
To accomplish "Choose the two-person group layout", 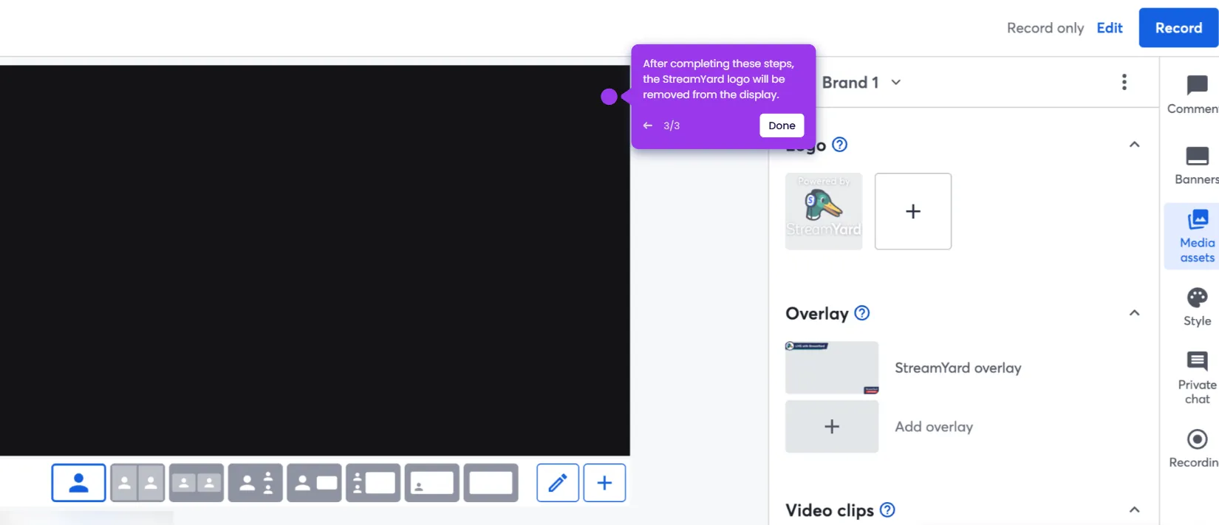I will [197, 483].
